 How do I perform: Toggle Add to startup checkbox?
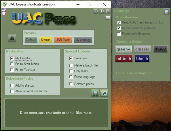tap(12, 85)
